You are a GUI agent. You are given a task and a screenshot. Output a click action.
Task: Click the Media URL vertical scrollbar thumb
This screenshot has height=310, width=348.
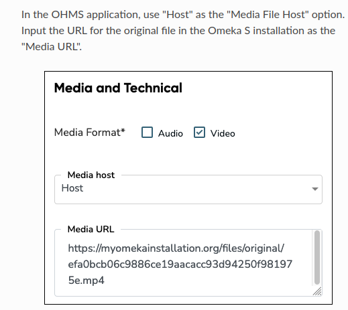317,257
